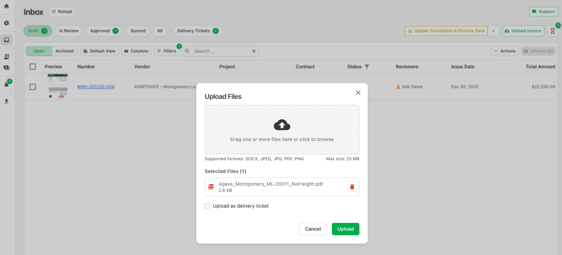Click the green Upload button
562x255 pixels.
(x=346, y=229)
